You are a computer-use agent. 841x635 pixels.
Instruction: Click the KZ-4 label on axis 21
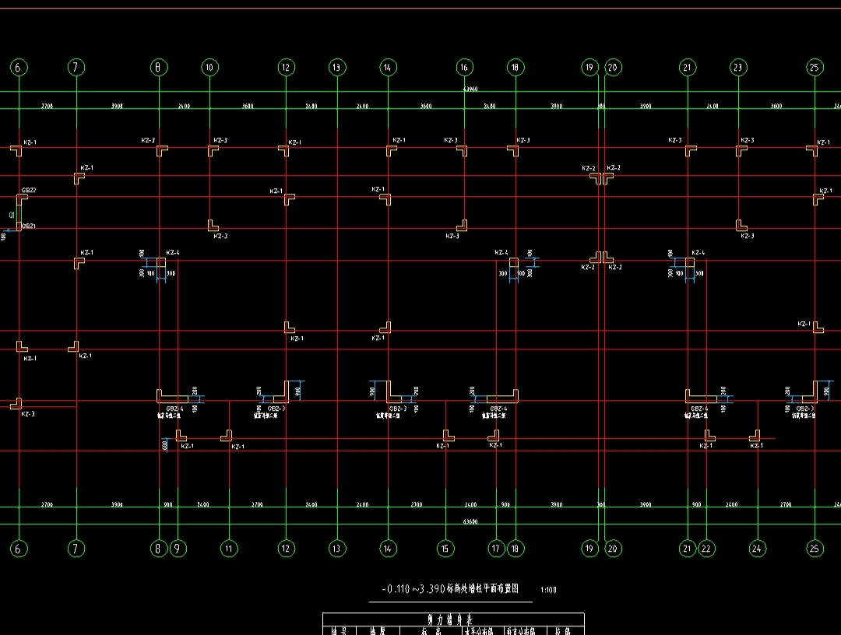click(698, 252)
